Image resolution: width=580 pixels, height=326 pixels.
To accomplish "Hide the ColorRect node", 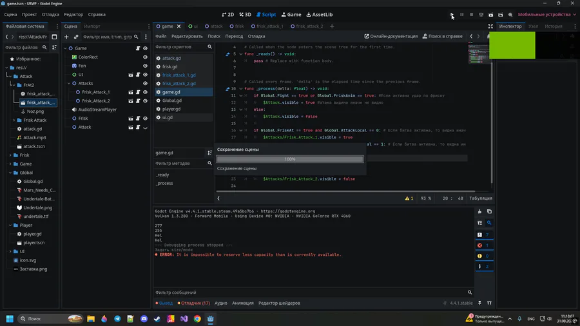I will pyautogui.click(x=145, y=57).
